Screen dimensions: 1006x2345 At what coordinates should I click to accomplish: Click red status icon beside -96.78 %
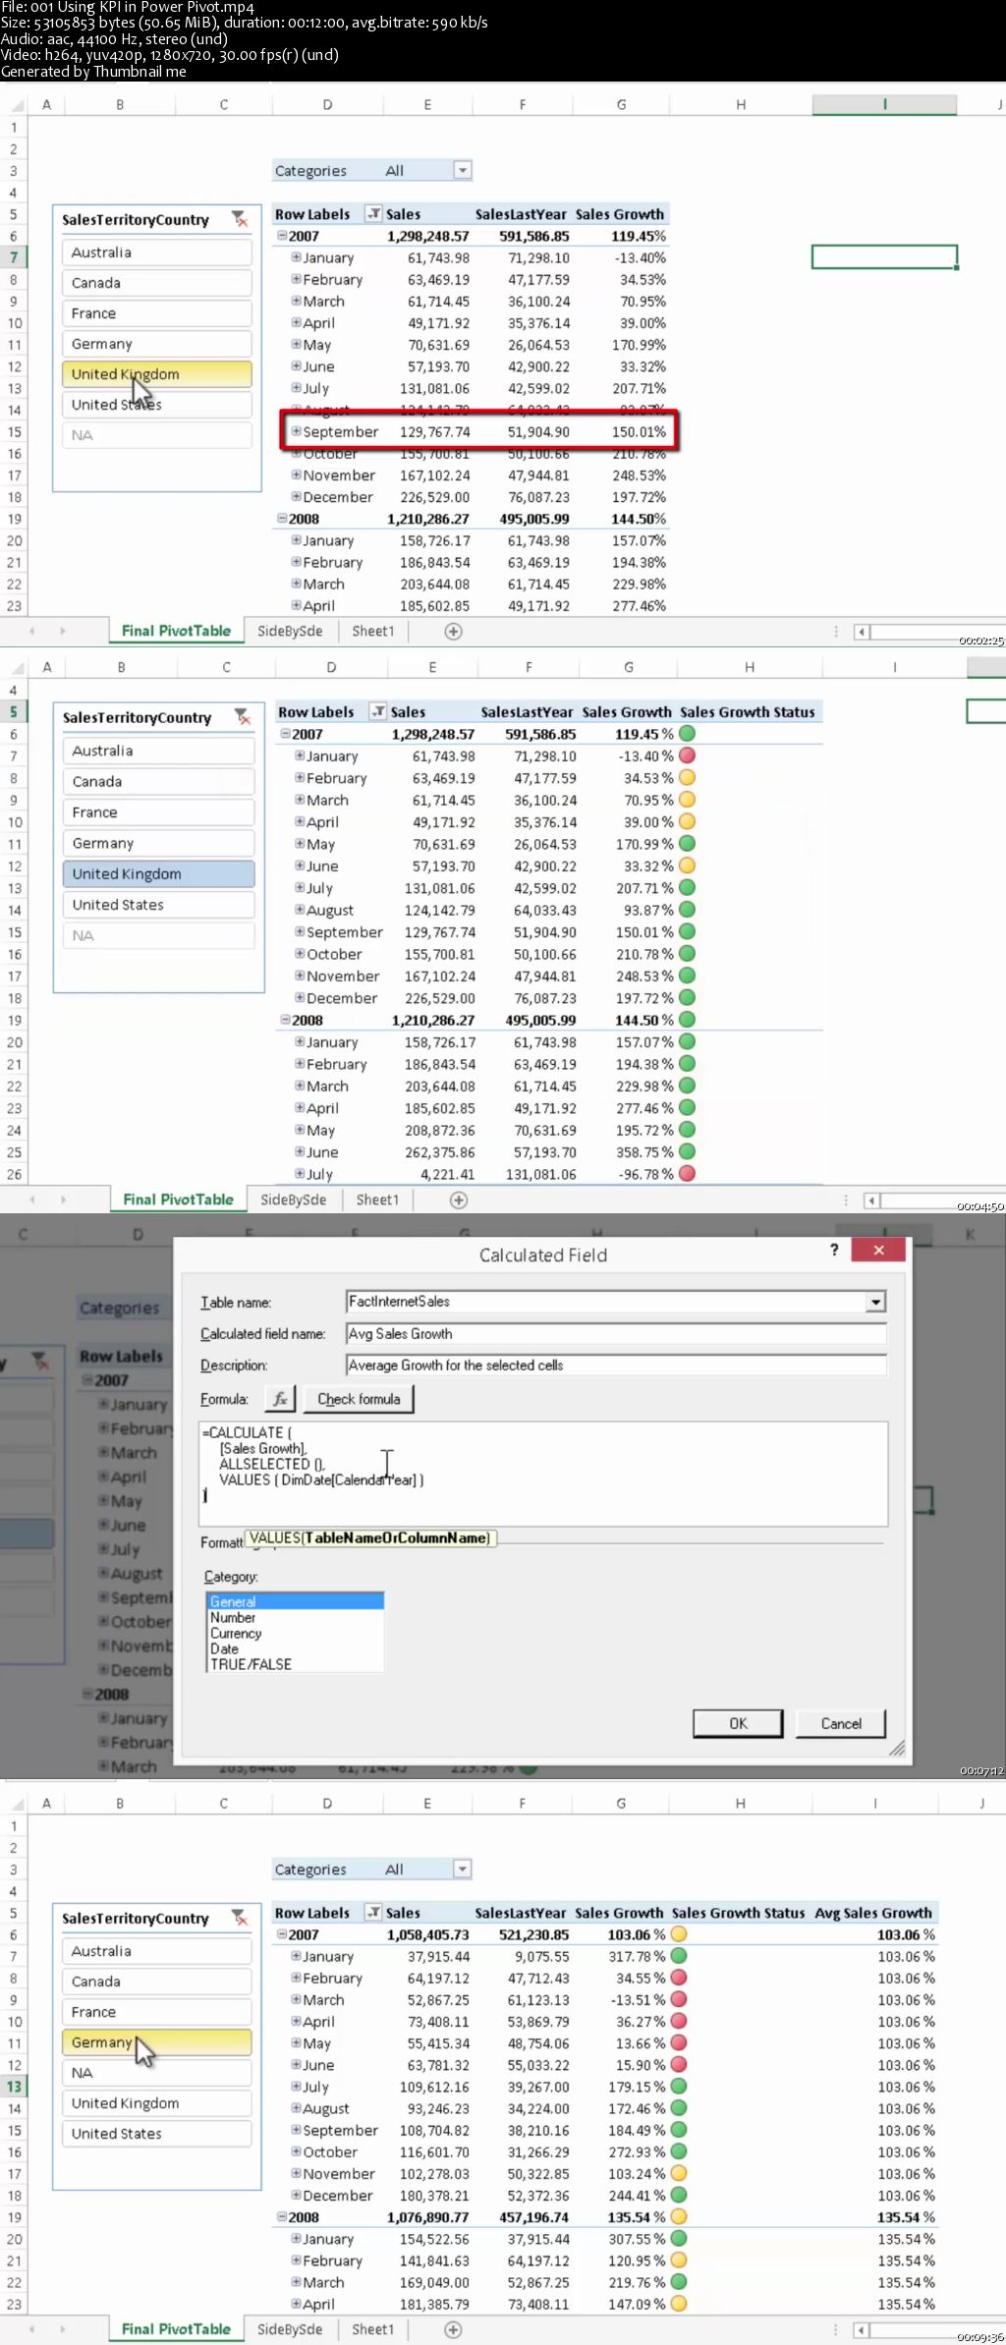point(688,1174)
